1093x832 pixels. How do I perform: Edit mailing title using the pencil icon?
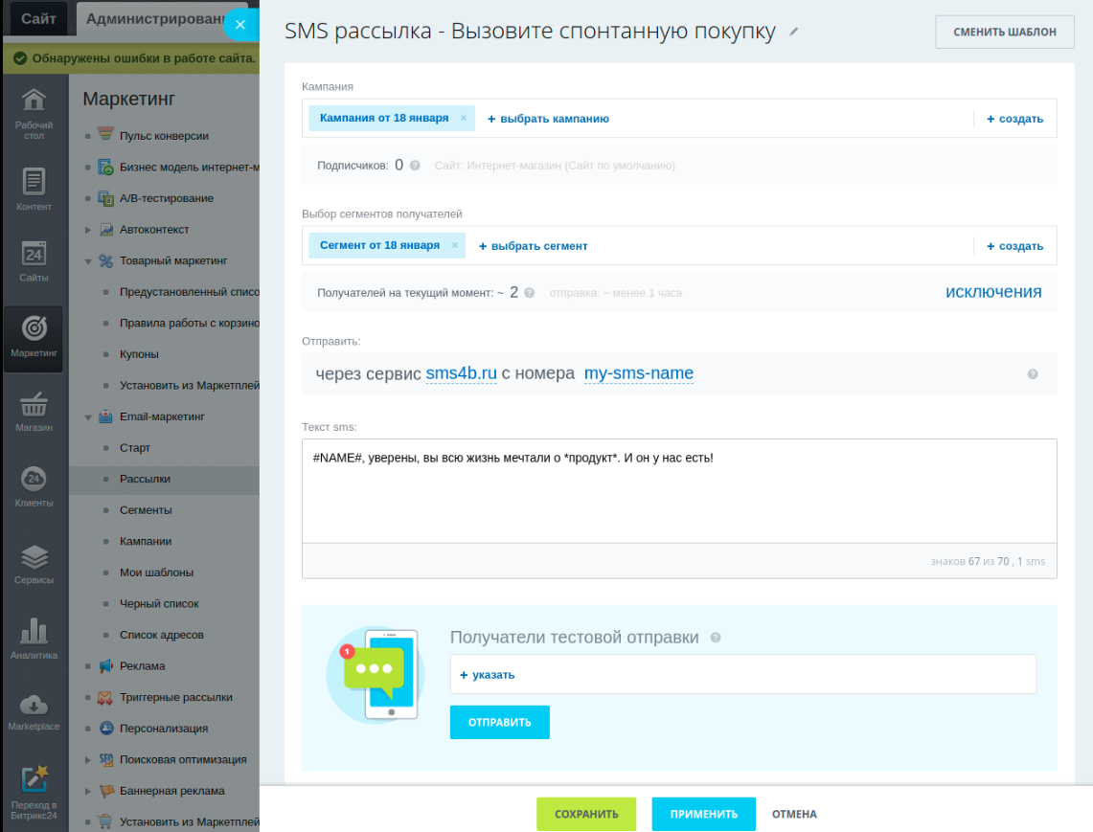tap(792, 32)
